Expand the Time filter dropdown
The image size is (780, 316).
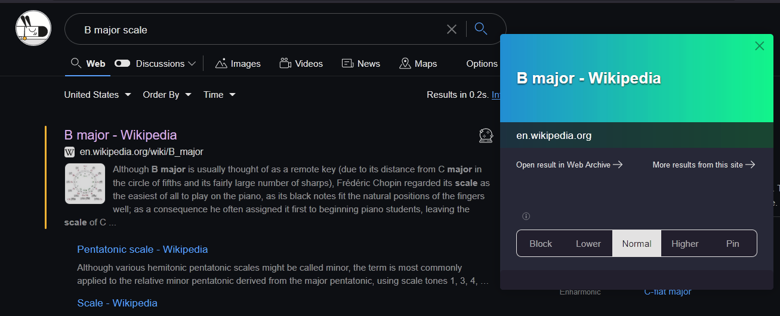coord(219,95)
